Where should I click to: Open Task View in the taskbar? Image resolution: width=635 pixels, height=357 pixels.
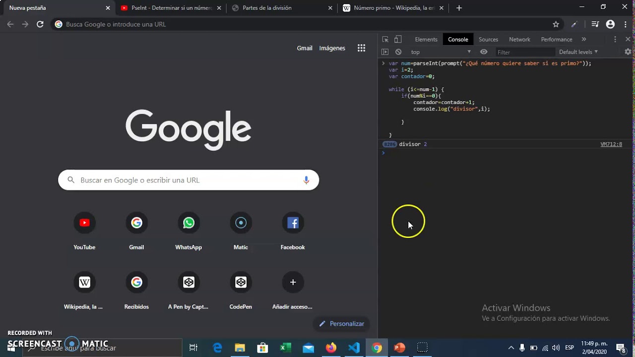click(x=193, y=348)
